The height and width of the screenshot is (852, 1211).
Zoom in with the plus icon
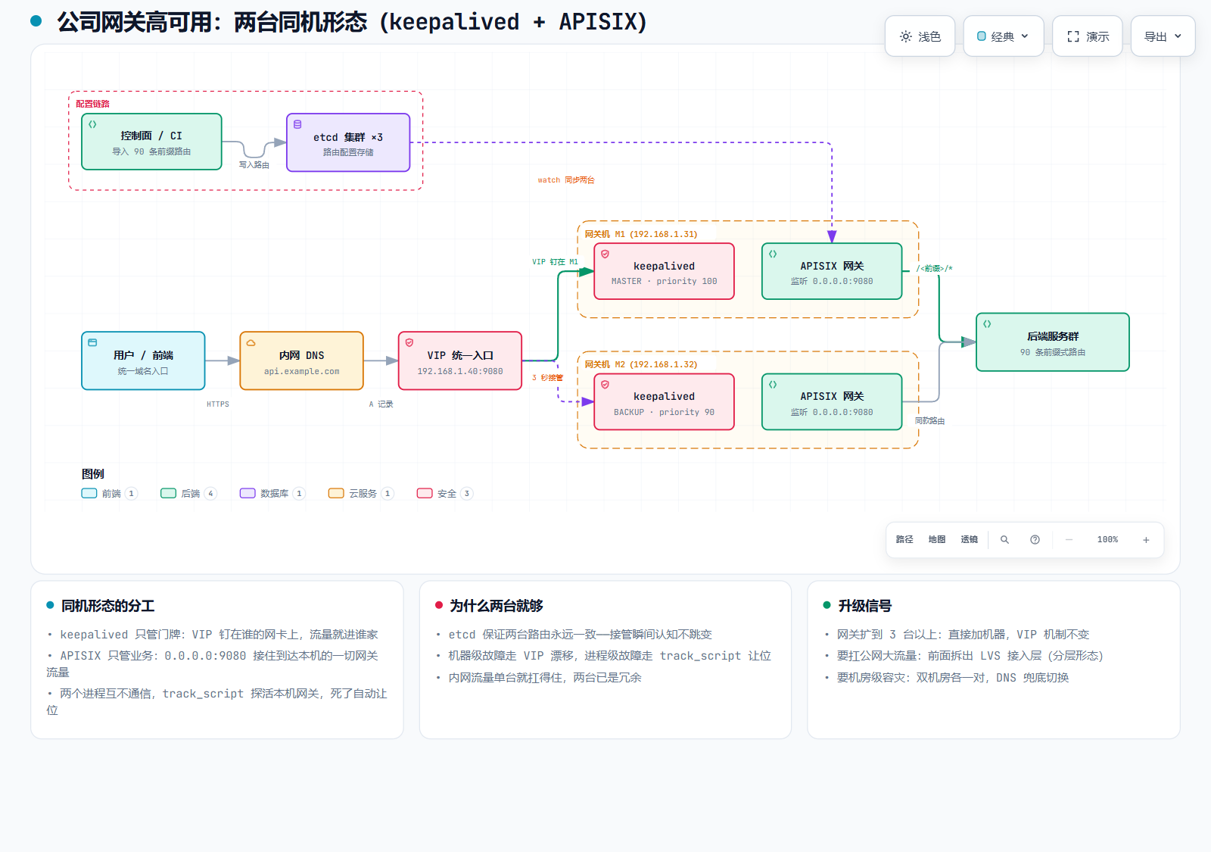1146,540
